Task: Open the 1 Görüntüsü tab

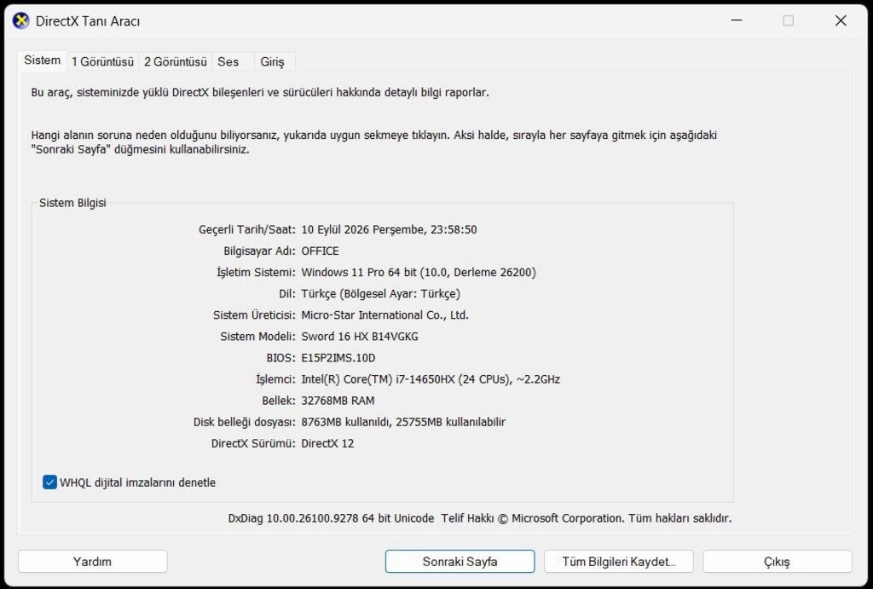Action: [x=103, y=61]
